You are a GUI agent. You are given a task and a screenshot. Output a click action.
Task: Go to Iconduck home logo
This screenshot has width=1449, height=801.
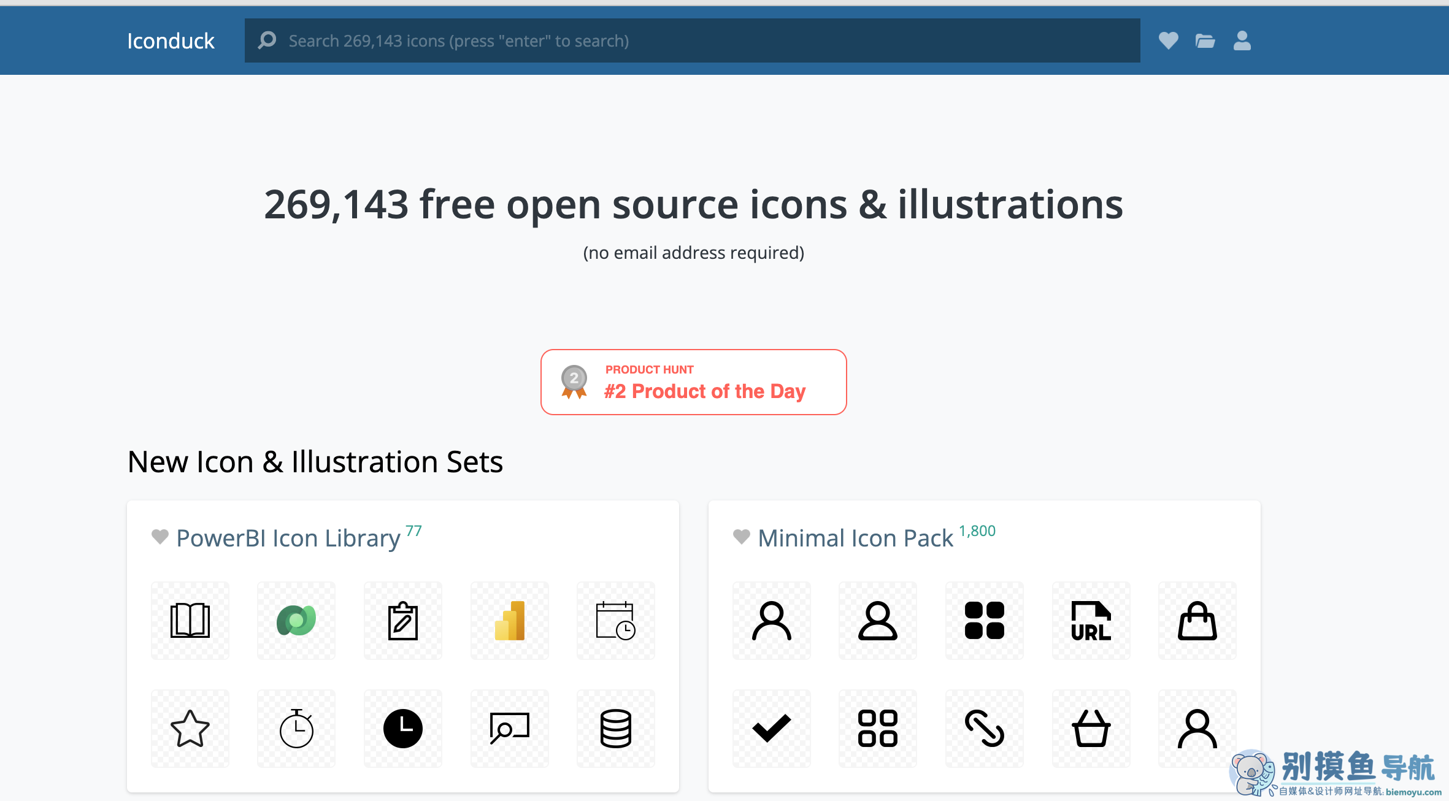171,40
